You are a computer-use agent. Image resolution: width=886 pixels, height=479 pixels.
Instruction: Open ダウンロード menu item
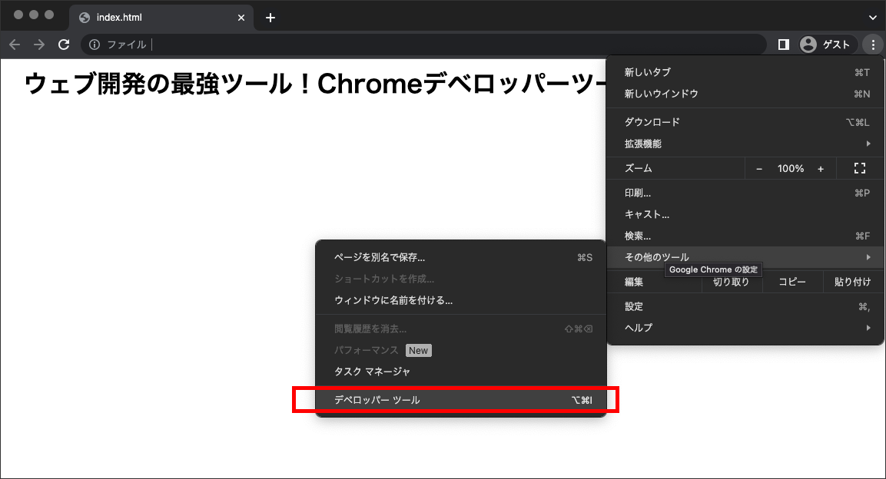745,122
